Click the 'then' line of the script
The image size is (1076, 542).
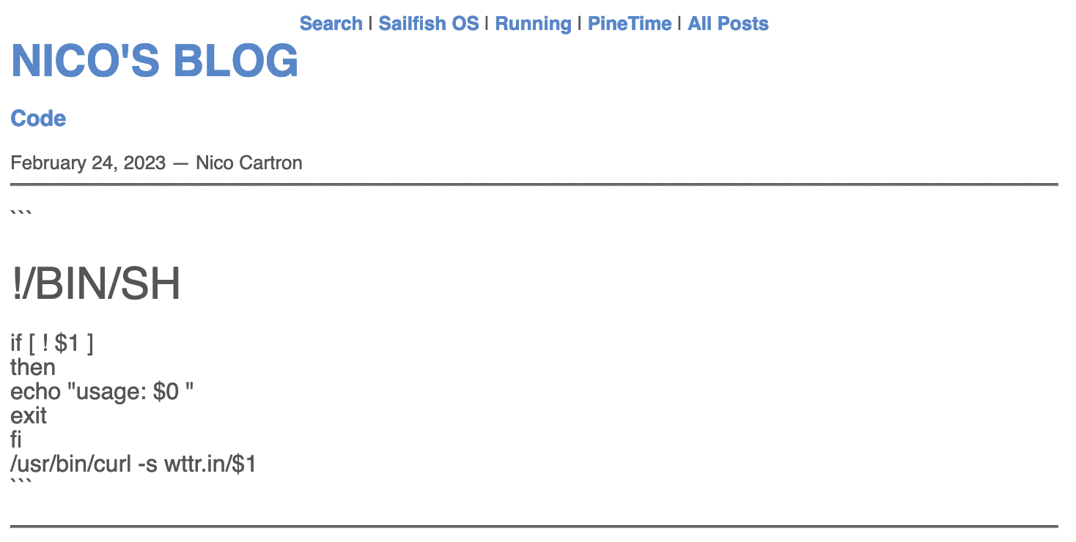tap(33, 367)
